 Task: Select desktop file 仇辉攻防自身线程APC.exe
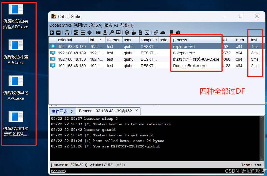[x=16, y=16]
